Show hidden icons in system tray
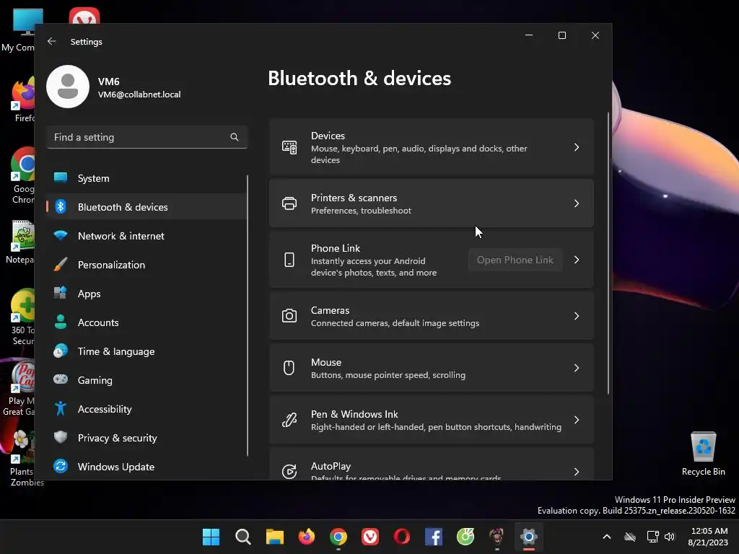 point(606,537)
